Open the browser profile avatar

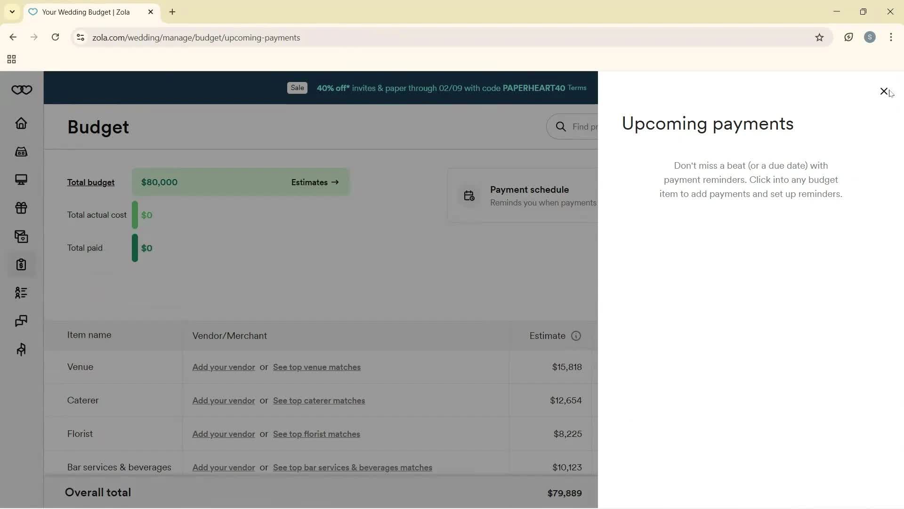(x=870, y=37)
